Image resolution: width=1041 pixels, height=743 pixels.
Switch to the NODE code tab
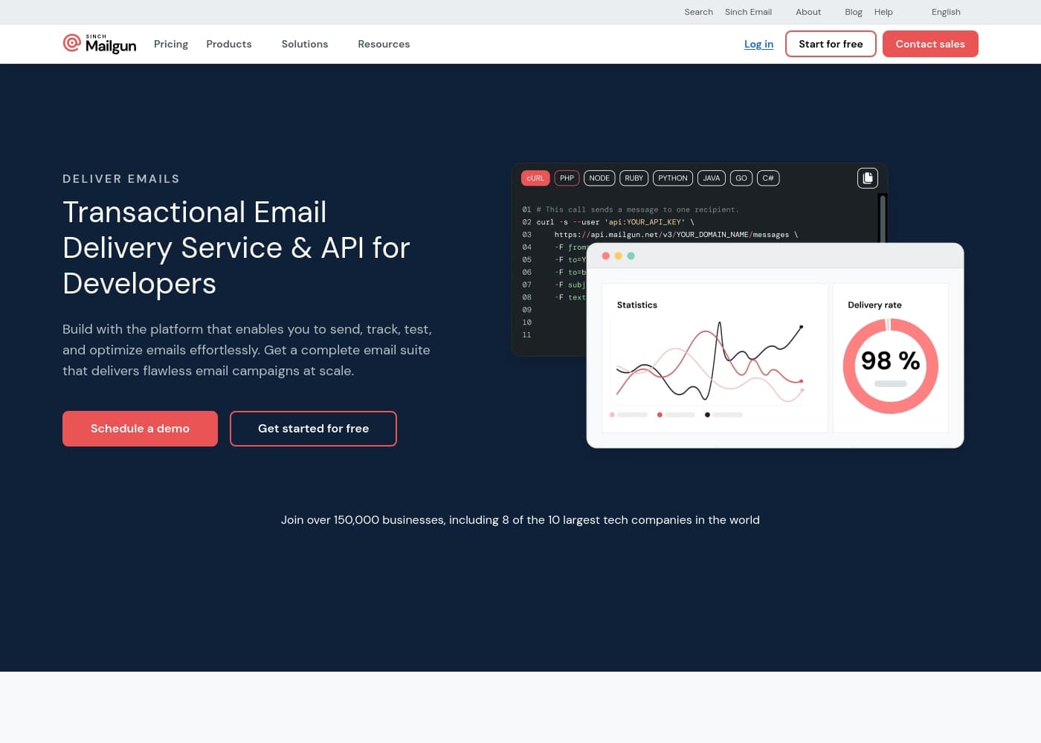tap(599, 178)
